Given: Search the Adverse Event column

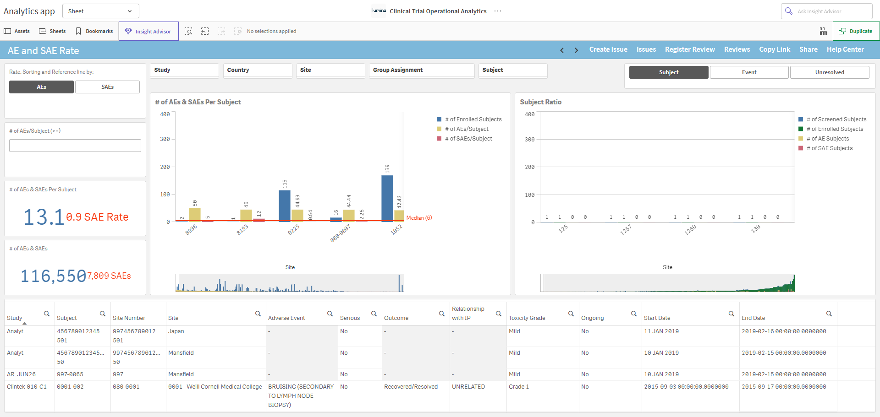Looking at the screenshot, I should point(330,314).
